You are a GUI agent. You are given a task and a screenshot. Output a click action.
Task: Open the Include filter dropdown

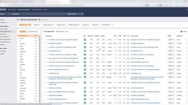(86, 25)
